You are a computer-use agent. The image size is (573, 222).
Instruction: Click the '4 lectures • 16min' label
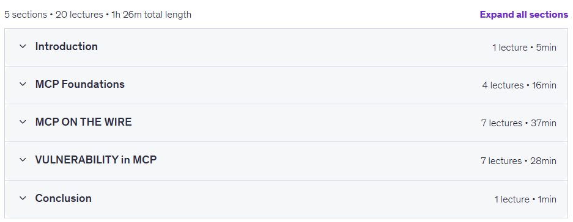(x=519, y=85)
